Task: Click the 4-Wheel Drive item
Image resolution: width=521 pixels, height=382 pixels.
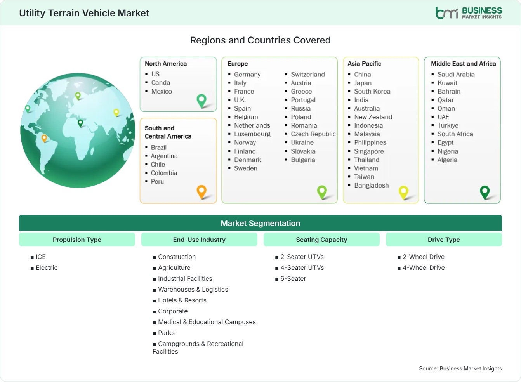Action: (x=424, y=268)
